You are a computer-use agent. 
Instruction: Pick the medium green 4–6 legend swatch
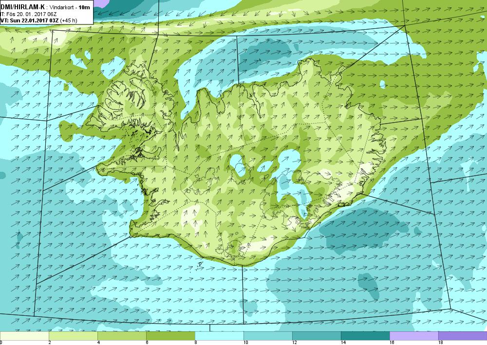tap(122, 336)
